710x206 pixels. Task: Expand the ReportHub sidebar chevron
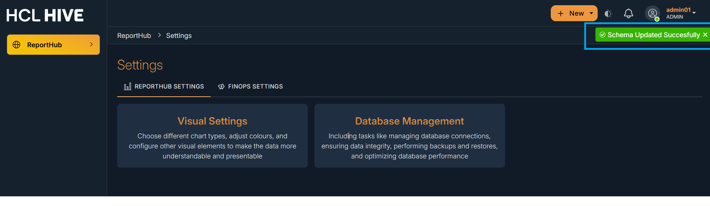(91, 45)
